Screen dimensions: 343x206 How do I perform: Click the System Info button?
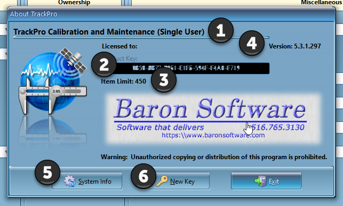pyautogui.click(x=87, y=181)
